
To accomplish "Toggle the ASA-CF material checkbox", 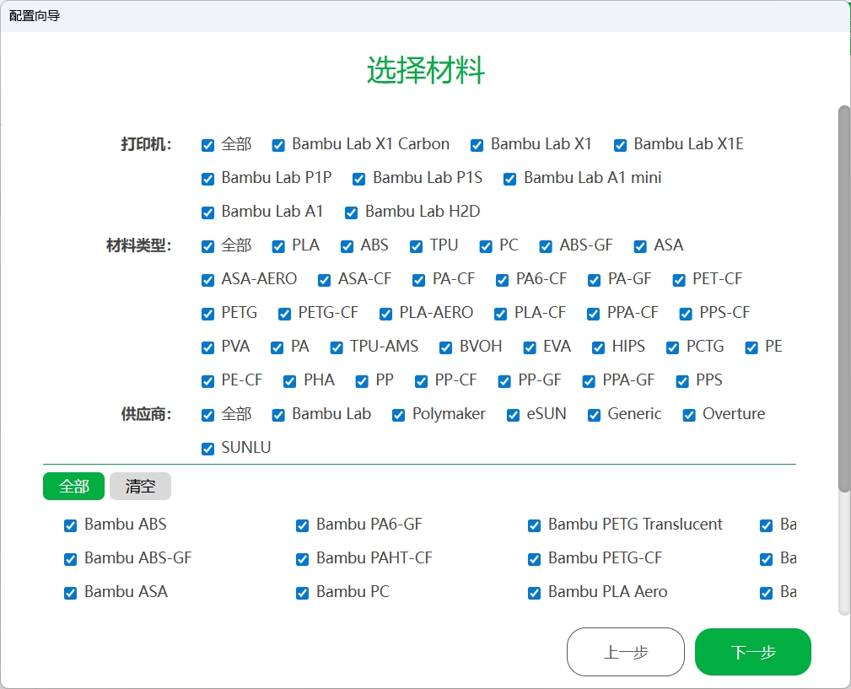I will pos(324,280).
